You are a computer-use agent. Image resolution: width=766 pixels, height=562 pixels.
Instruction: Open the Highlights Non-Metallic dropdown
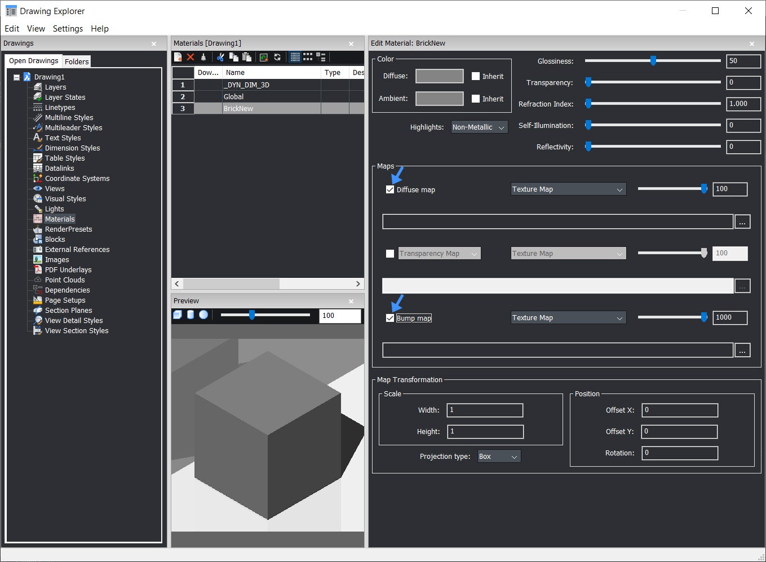[x=479, y=127]
